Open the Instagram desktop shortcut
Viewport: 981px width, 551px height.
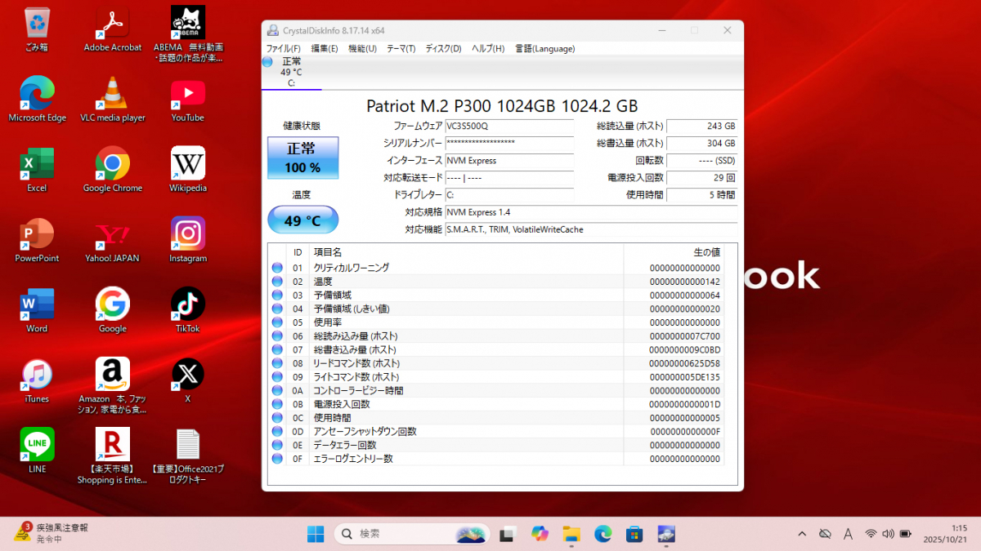pos(187,233)
